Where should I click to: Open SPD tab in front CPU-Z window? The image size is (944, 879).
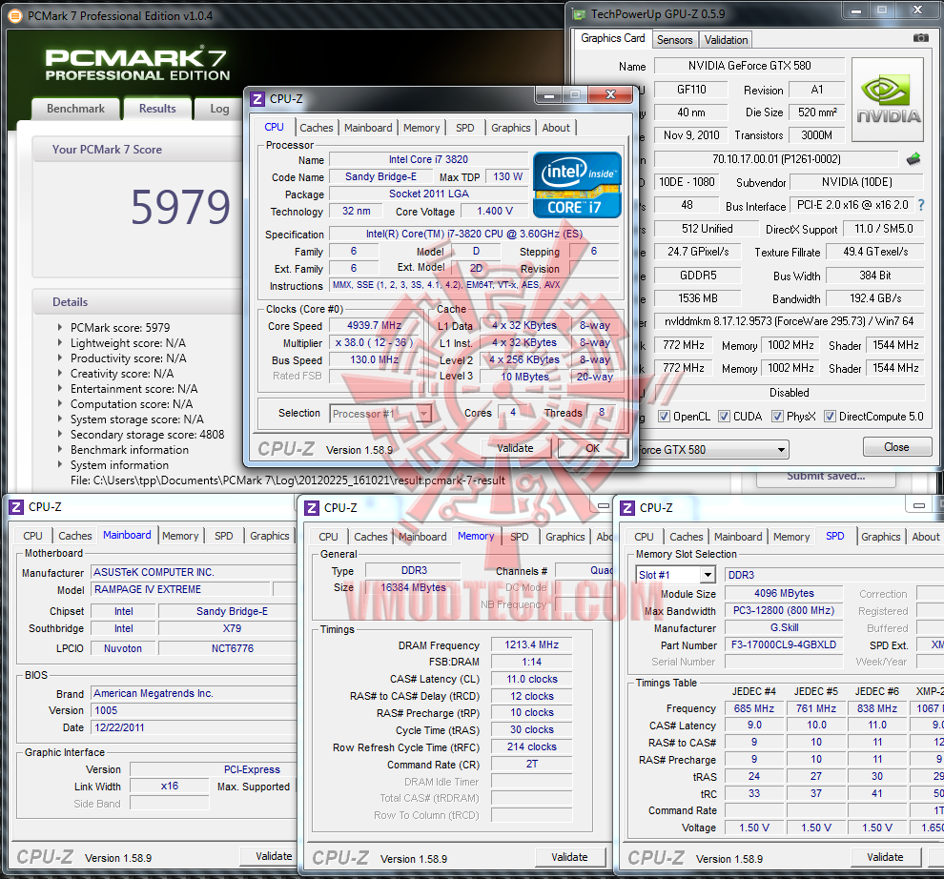pos(464,128)
